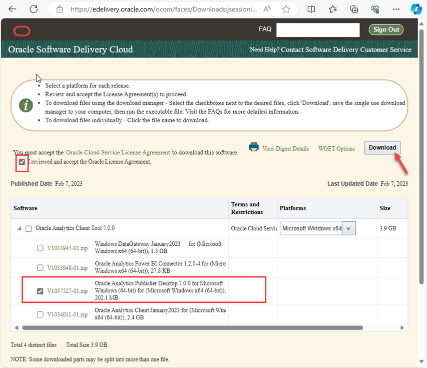View site information lock icon
The width and height of the screenshot is (427, 368).
[x=60, y=9]
